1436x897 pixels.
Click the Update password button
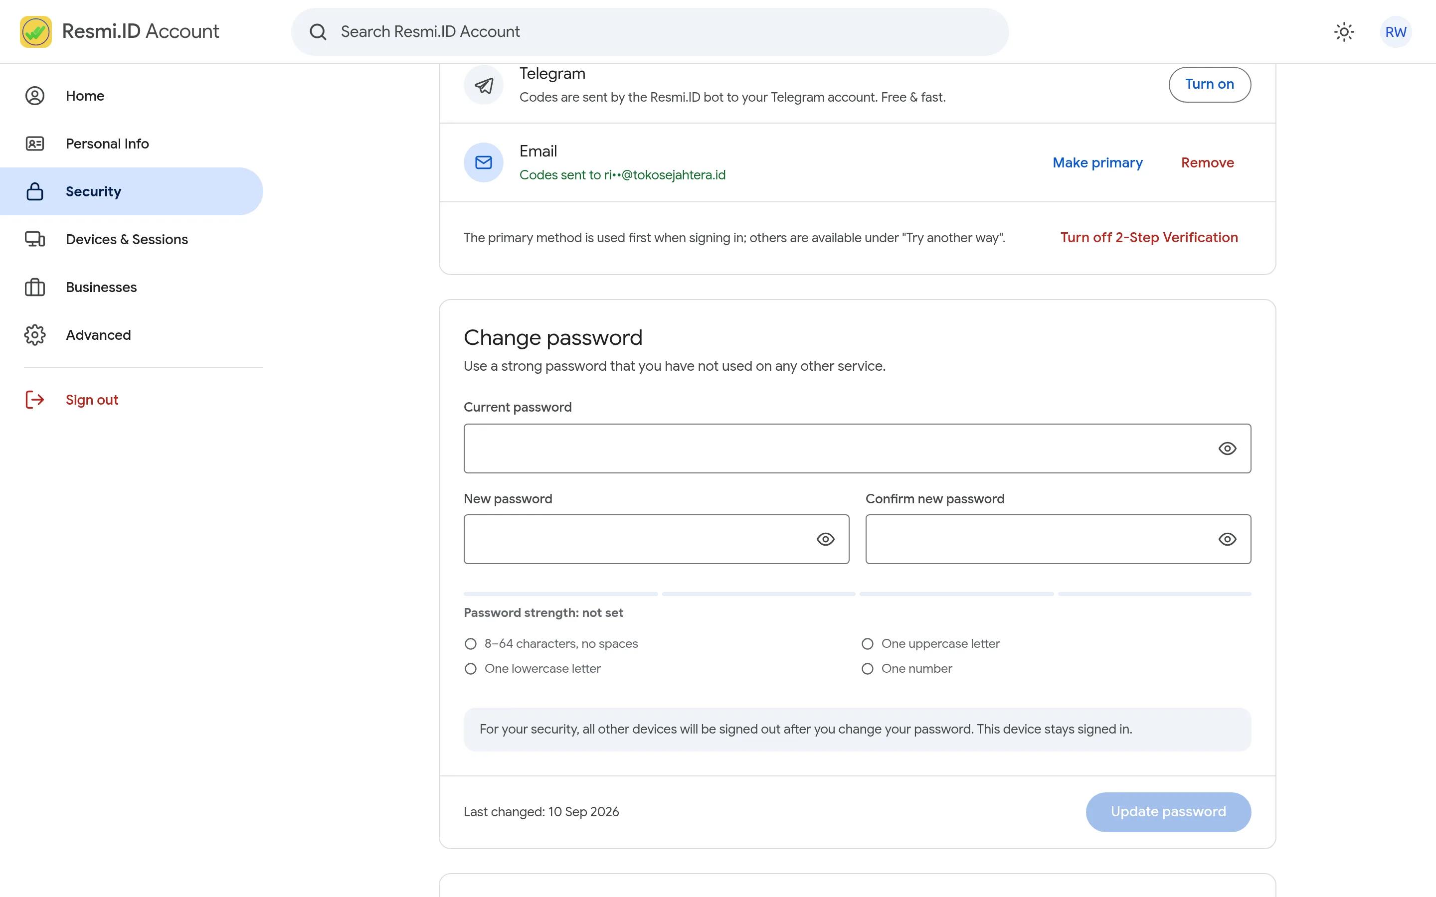pyautogui.click(x=1168, y=812)
